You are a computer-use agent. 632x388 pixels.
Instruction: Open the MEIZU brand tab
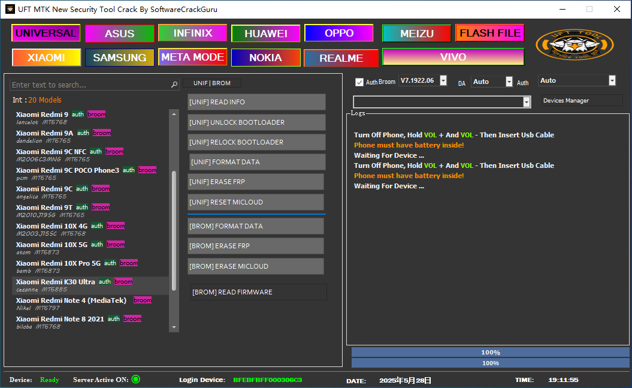(417, 34)
